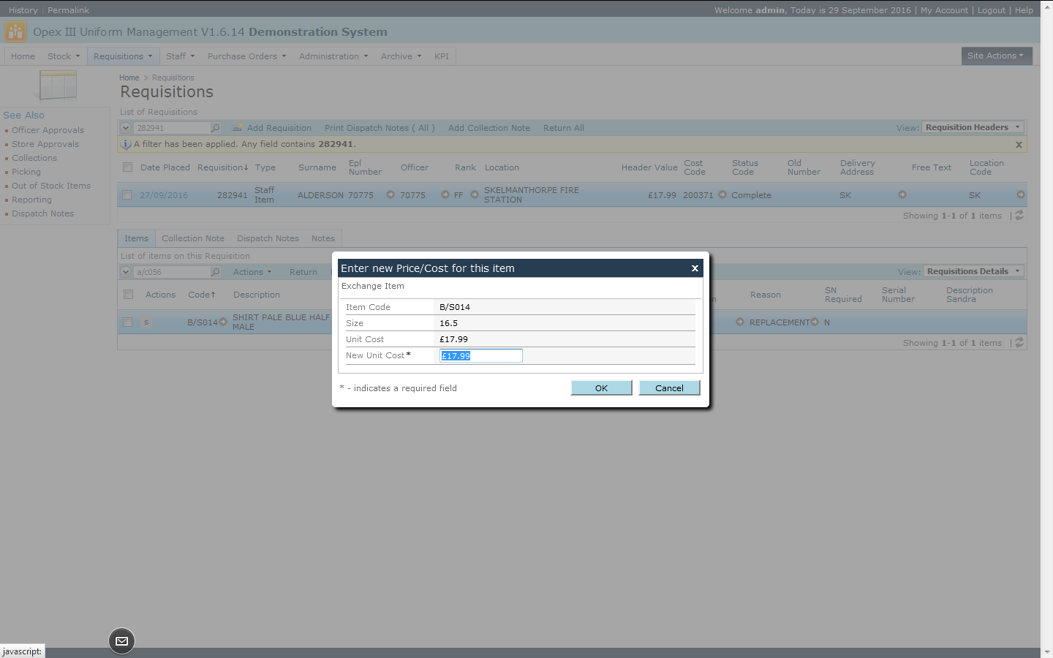Viewport: 1053px width, 658px height.
Task: Click the Requisitions page cabinet image
Action: (x=58, y=85)
